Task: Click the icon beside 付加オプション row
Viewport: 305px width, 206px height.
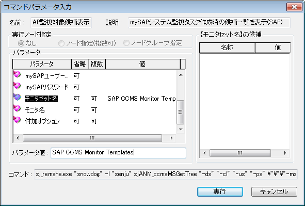Action: (18, 120)
